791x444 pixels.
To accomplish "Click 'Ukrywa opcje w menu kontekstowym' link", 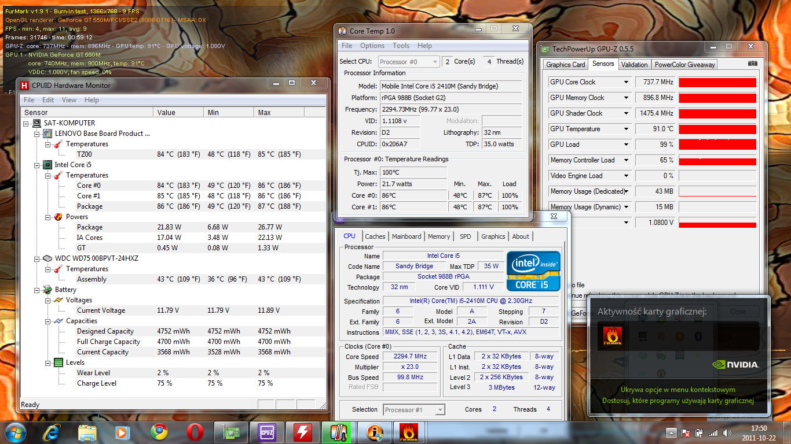I will [678, 390].
